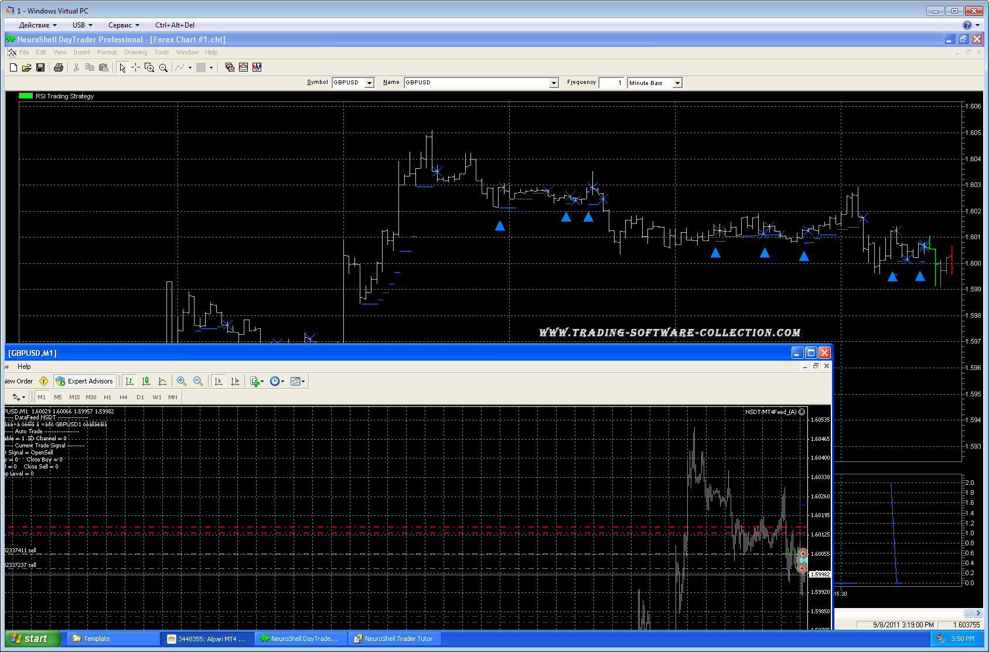Open the Drawing menu
The width and height of the screenshot is (989, 652).
point(135,53)
